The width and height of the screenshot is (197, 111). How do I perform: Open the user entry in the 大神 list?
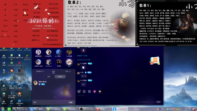click(54, 83)
